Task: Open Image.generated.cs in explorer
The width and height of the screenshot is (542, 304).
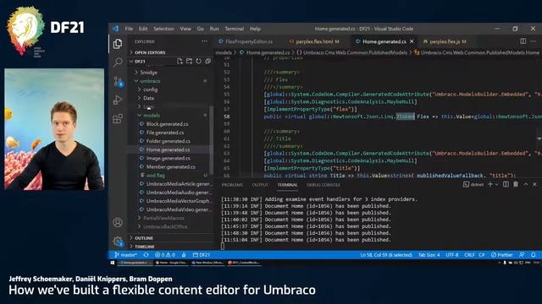Action: point(168,159)
